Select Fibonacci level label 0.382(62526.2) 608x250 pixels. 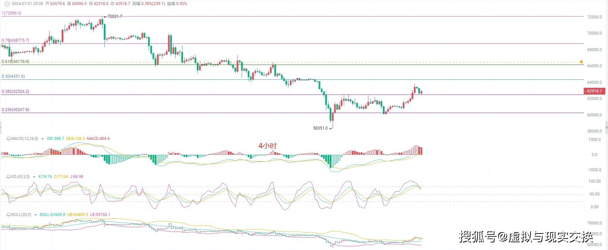(16, 92)
